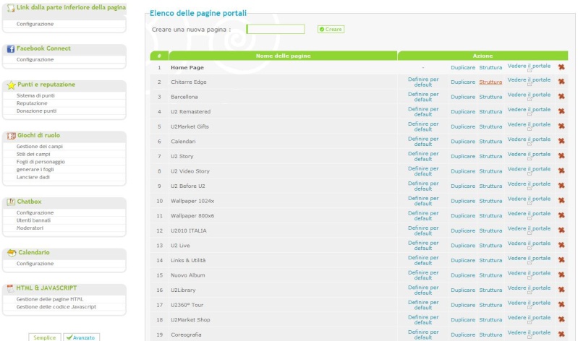Screen dimensions: 578x341
Task: Open Configurazione under Chatbox
Action: coord(35,212)
